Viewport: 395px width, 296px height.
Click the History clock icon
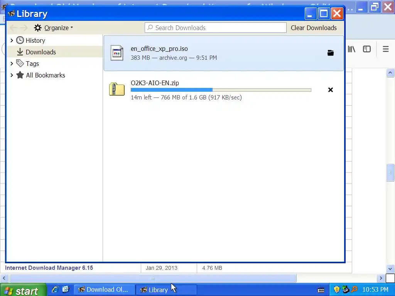click(x=20, y=40)
